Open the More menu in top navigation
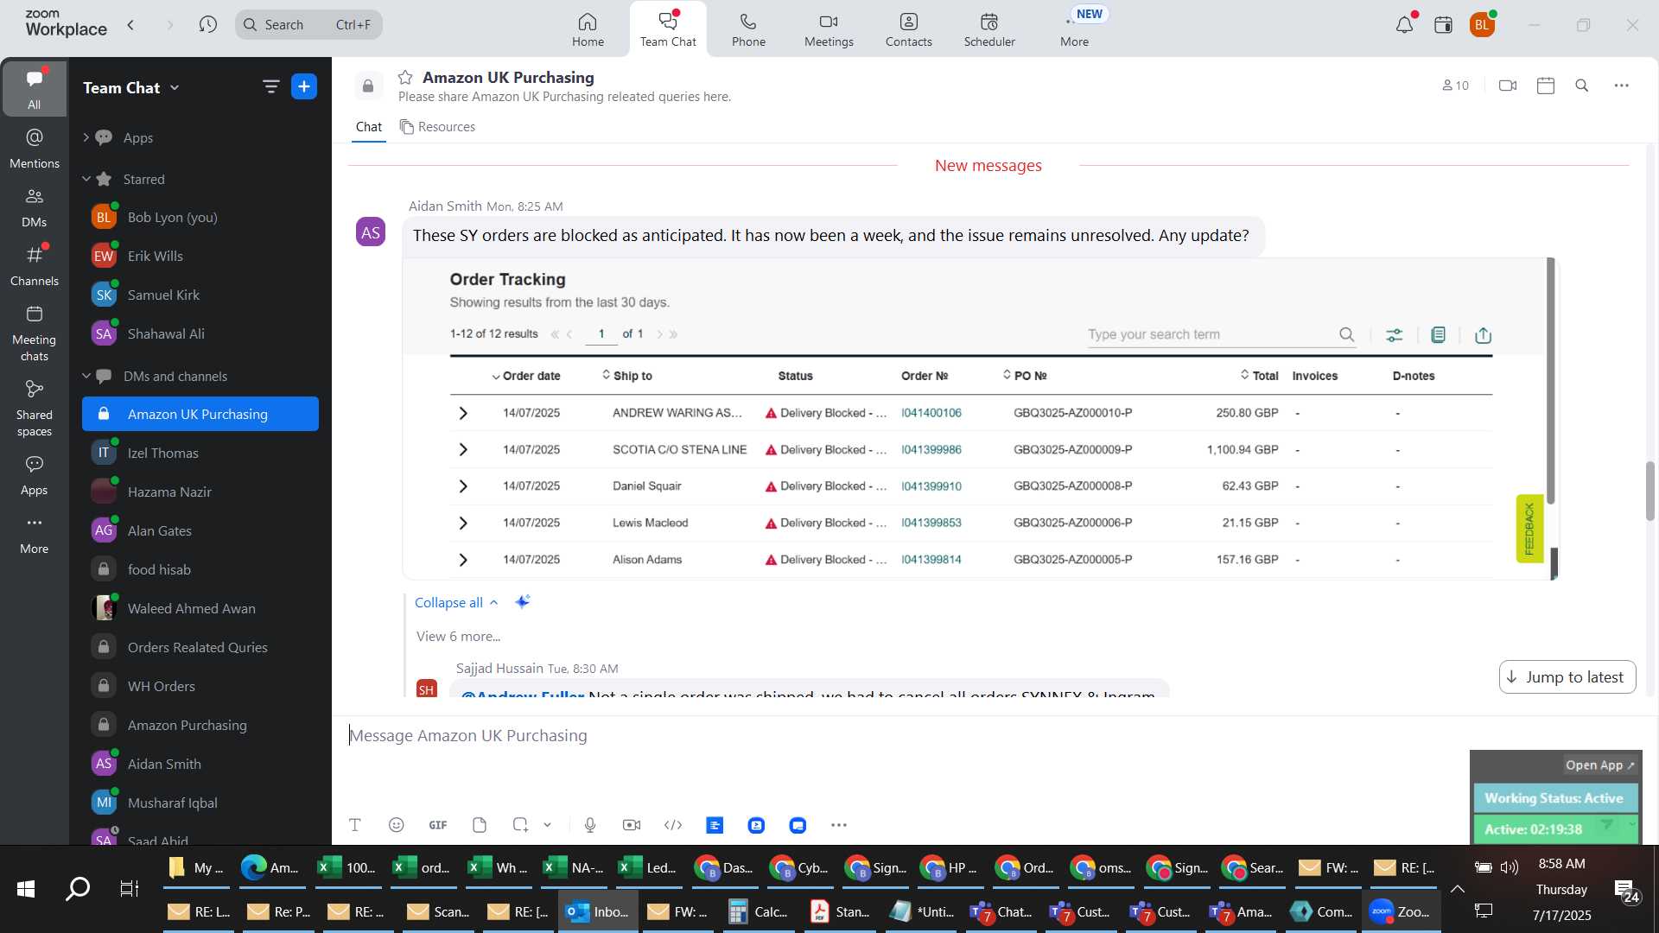The image size is (1659, 933). pyautogui.click(x=1074, y=29)
